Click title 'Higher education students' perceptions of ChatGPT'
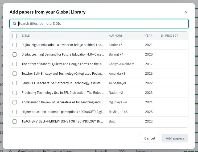This screenshot has height=152, width=198. pos(63,112)
